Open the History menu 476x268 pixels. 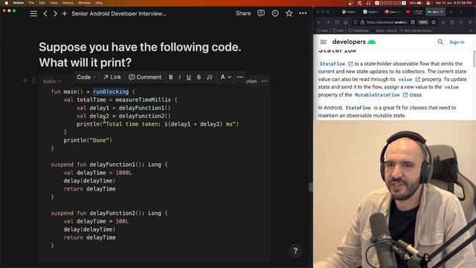pos(68,3)
